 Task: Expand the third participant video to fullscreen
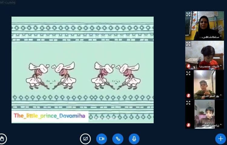click(188, 73)
